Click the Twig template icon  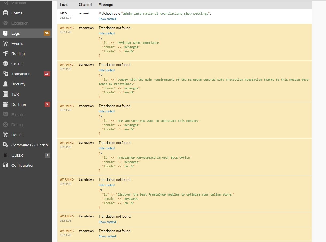tap(5, 94)
